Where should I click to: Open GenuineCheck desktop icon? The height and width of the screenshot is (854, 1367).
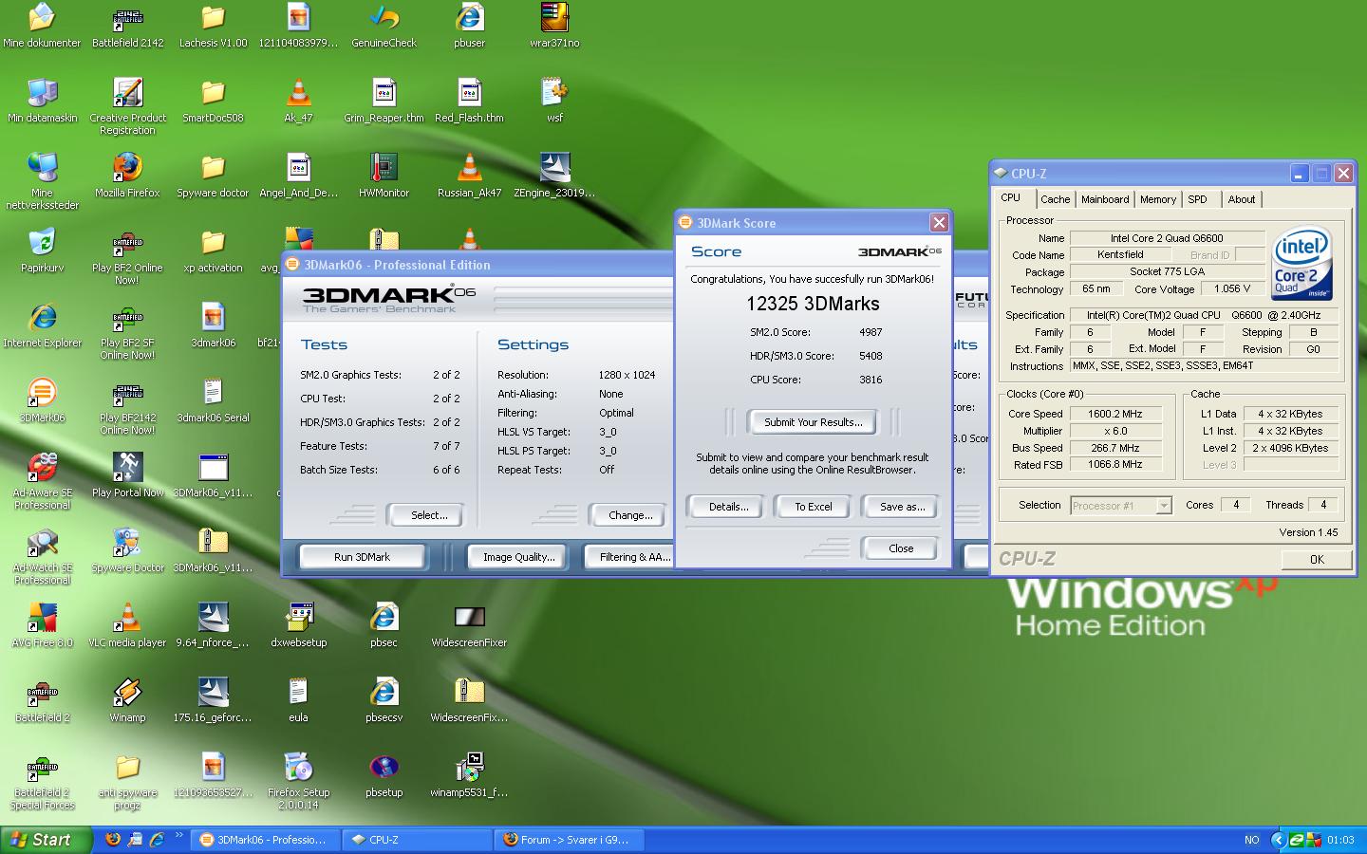pos(384,26)
